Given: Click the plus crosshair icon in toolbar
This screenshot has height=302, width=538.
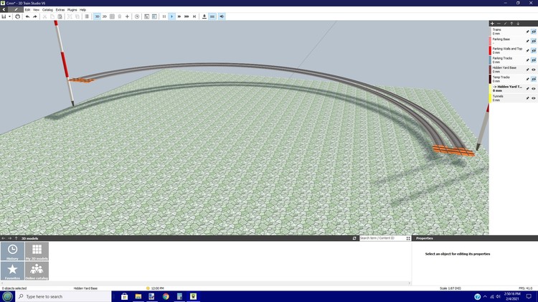Looking at the screenshot, I should tap(127, 16).
